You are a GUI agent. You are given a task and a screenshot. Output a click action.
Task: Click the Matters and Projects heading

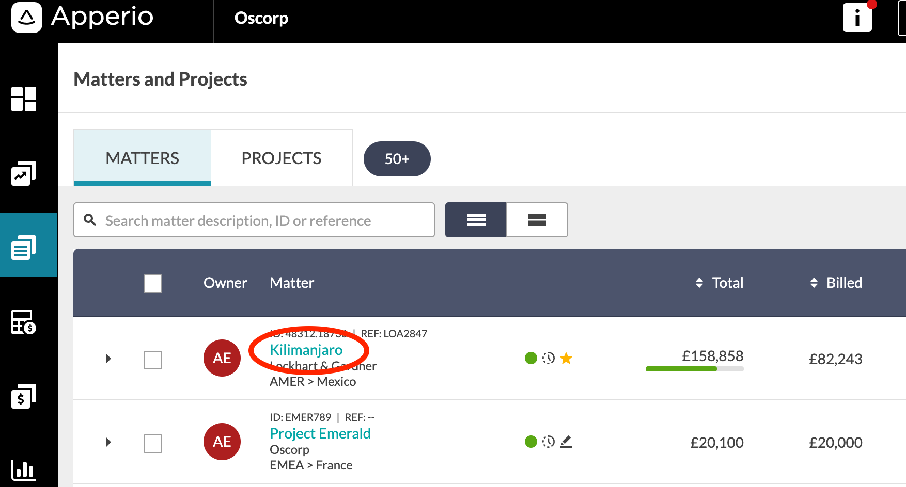point(160,79)
